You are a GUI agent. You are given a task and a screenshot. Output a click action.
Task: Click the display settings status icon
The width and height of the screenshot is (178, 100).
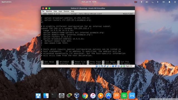tap(113, 66)
